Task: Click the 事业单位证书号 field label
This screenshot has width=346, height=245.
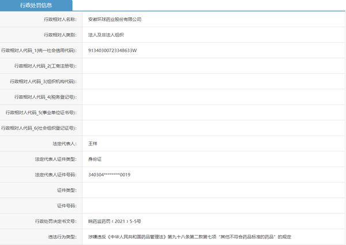Action: [42, 112]
